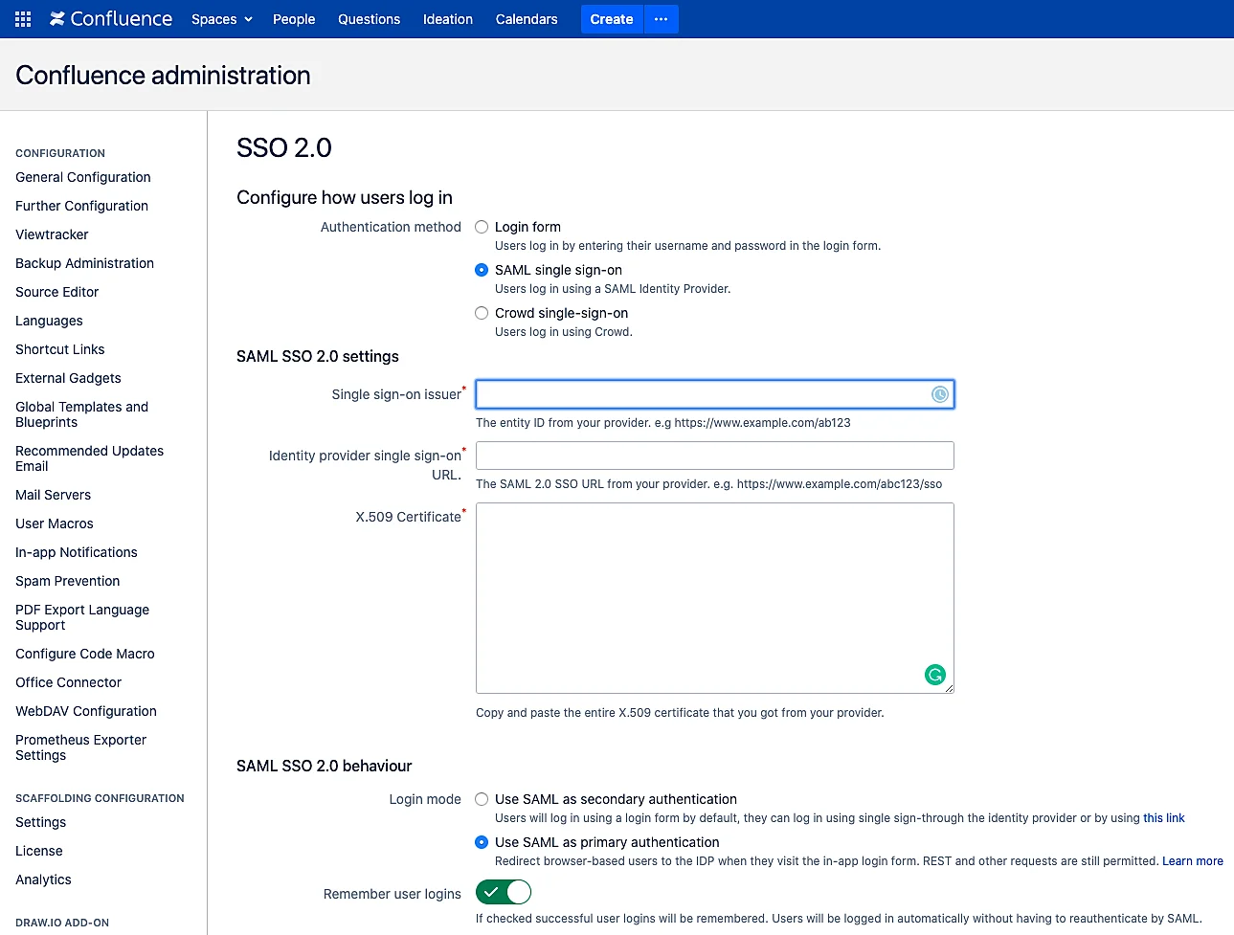Open Scaffolding License page
1234x935 pixels.
coord(38,851)
